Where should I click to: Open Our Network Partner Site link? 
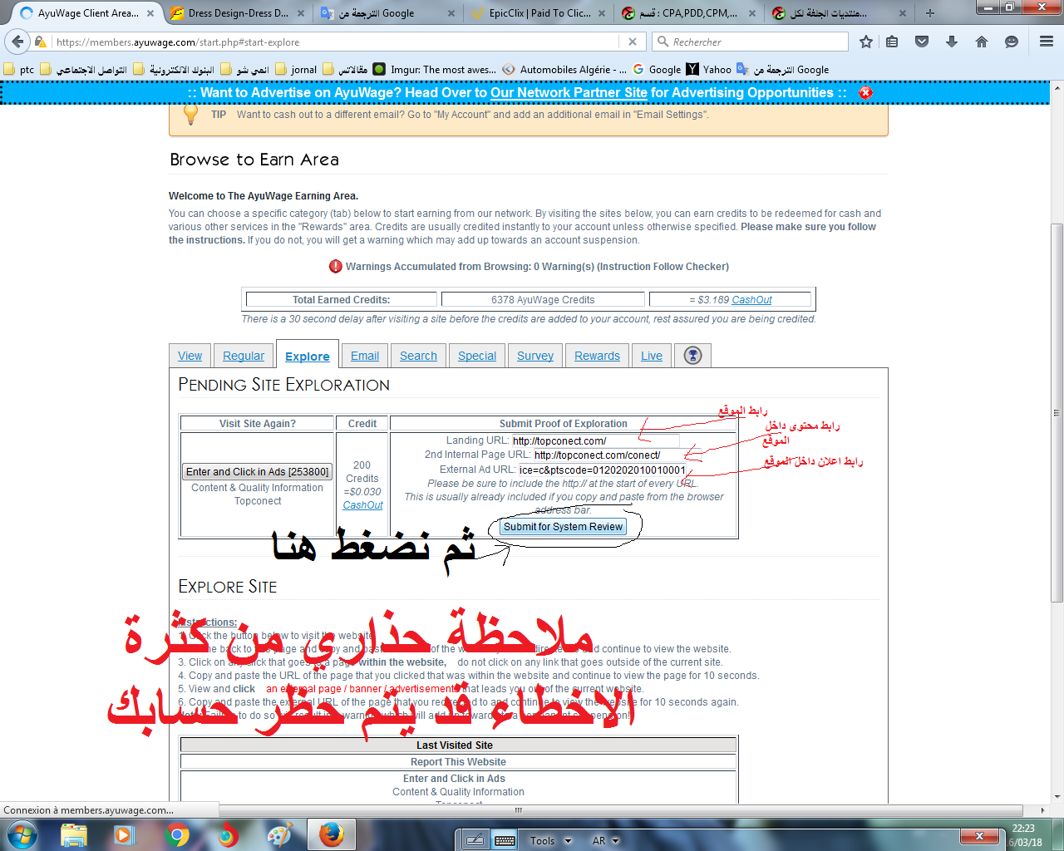(569, 93)
